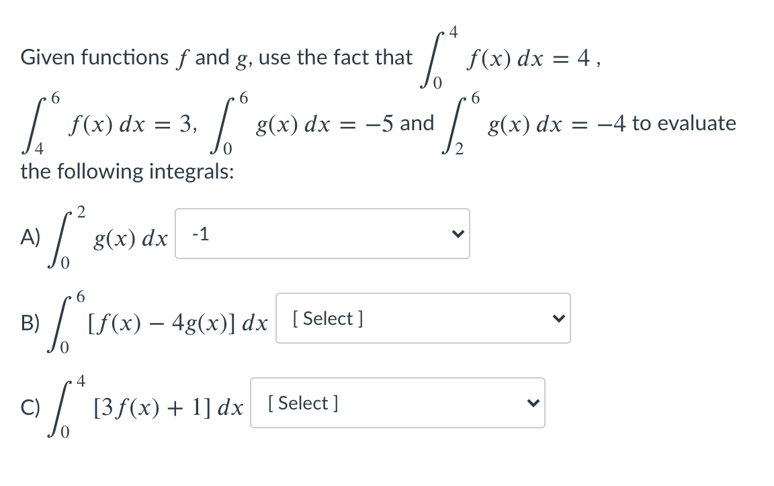Click the chevron arrow beside part B's [Select]
Screen dimensions: 774x486
pos(558,318)
